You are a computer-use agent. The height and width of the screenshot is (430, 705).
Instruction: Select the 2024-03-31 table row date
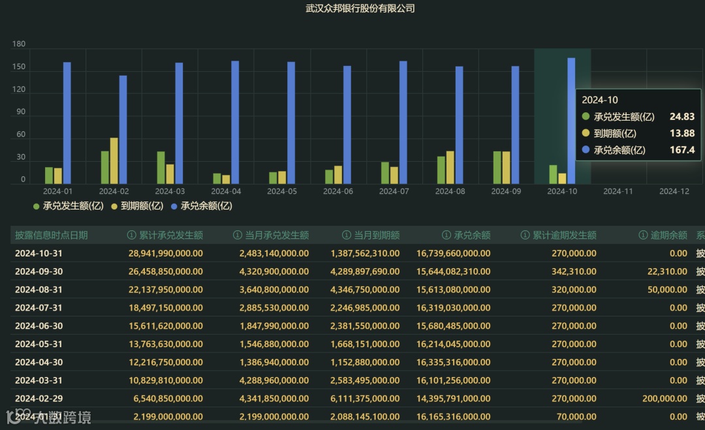coord(39,380)
